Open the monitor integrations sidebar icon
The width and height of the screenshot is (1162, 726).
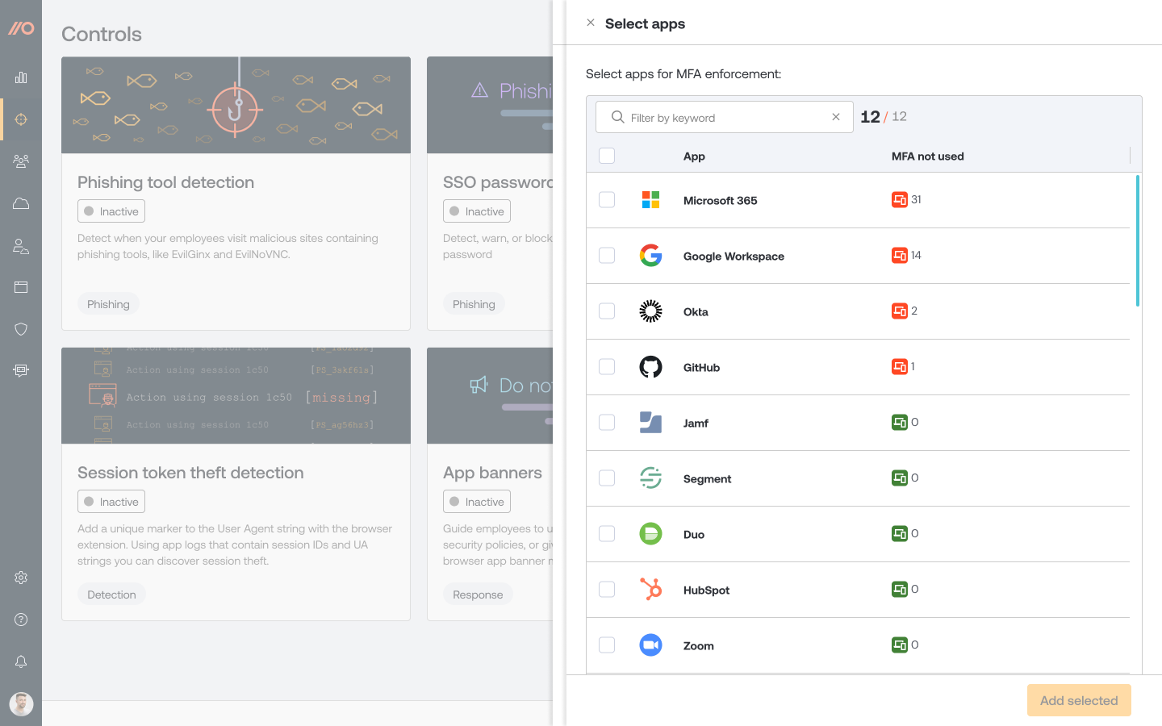click(21, 370)
